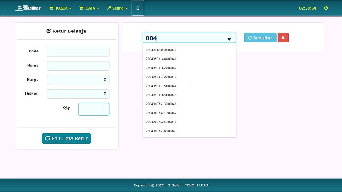Open the DATA menu
The width and height of the screenshot is (342, 192).
coord(89,8)
